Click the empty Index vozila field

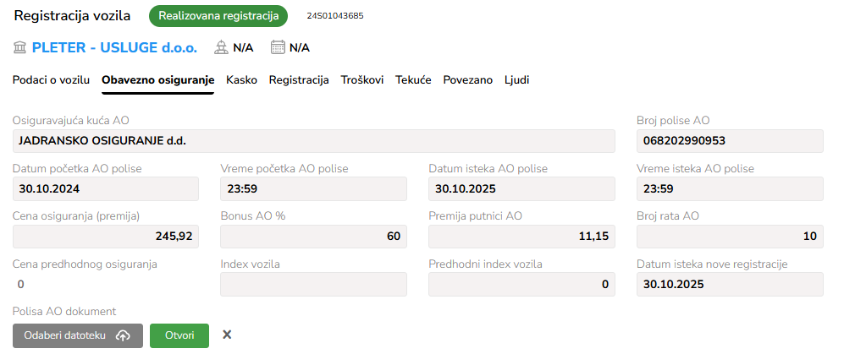point(313,284)
